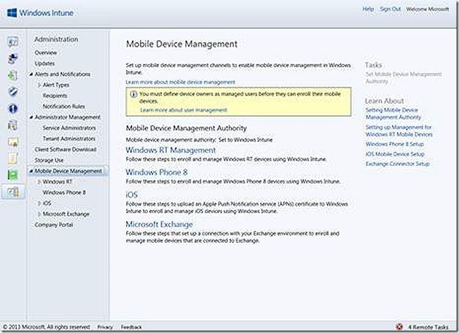Screen dimensions: 459x333
Task: Collapse the Administrator Management tree node
Action: 31,117
